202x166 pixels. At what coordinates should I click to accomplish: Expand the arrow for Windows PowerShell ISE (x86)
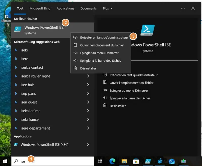pyautogui.click(x=88, y=144)
